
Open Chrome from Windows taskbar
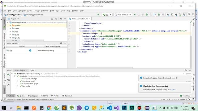(x=49, y=108)
